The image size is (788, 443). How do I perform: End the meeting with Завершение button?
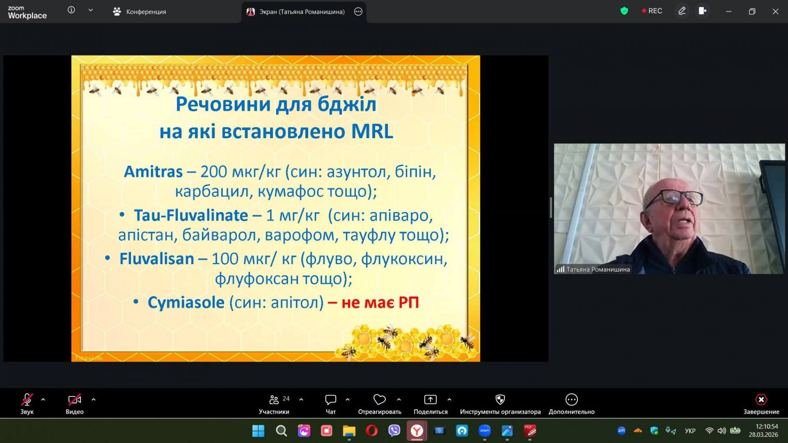click(761, 404)
